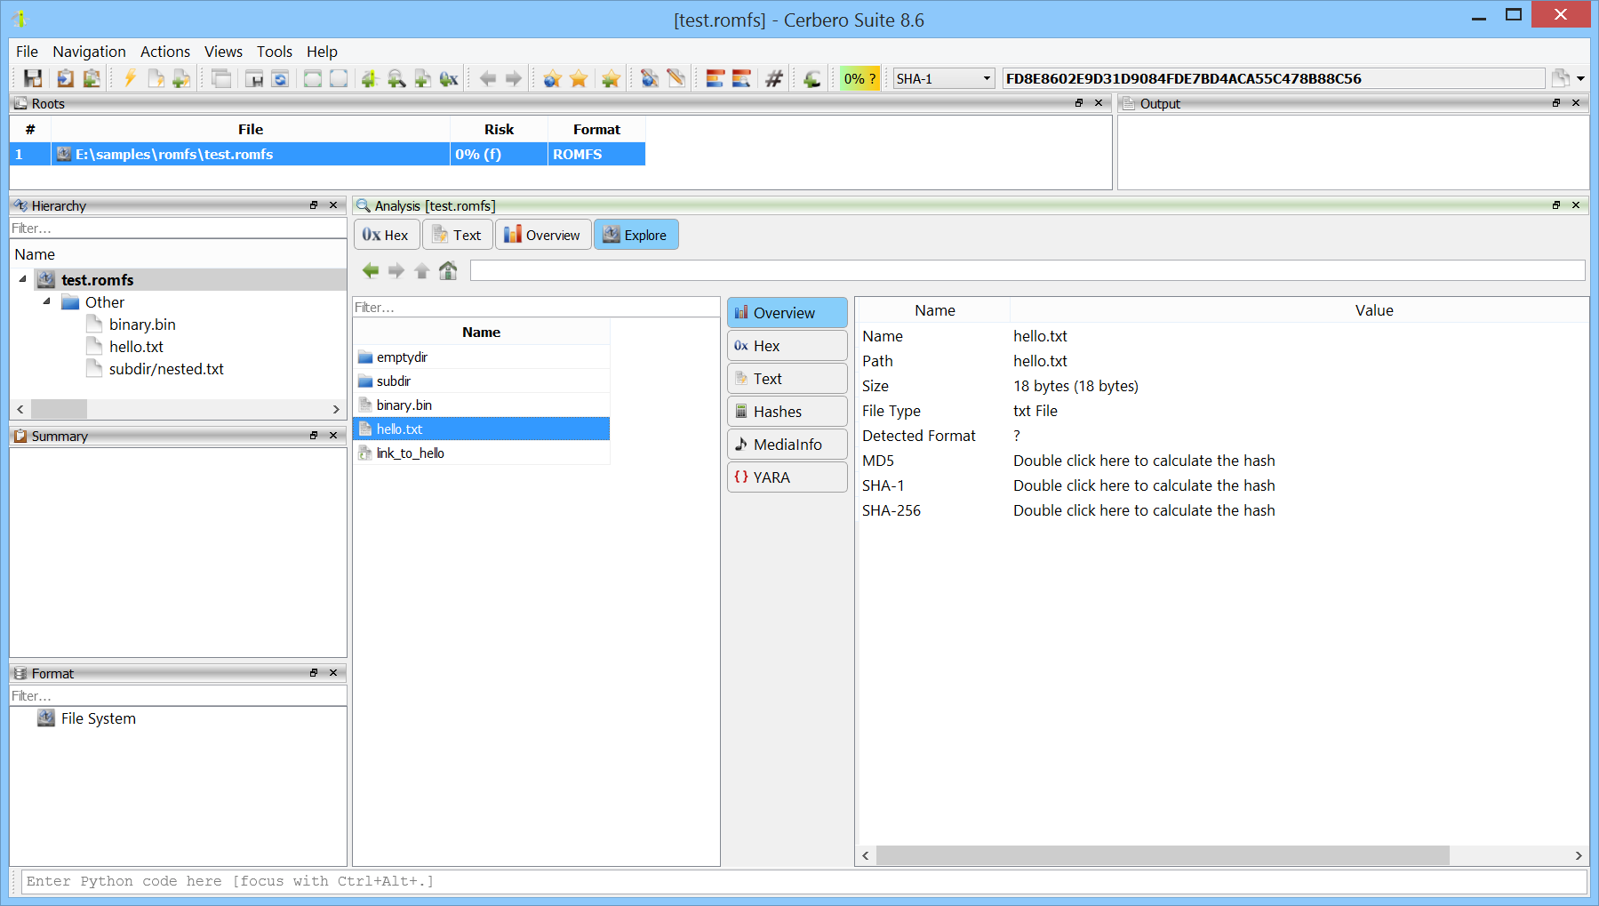Click the hash symbol (#) toolbar icon

774,79
